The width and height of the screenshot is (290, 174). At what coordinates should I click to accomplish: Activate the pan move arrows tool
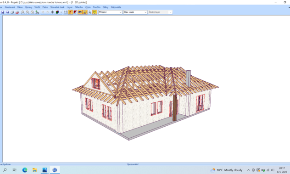click(x=52, y=12)
